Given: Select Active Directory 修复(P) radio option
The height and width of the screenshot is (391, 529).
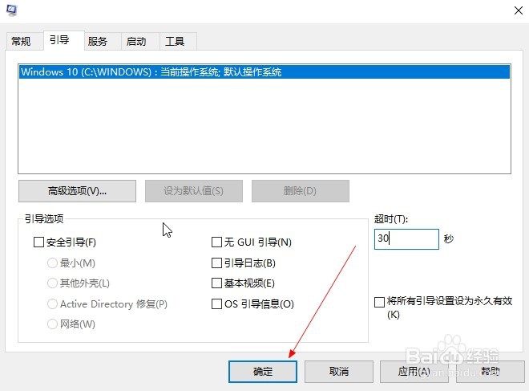Looking at the screenshot, I should pyautogui.click(x=52, y=303).
